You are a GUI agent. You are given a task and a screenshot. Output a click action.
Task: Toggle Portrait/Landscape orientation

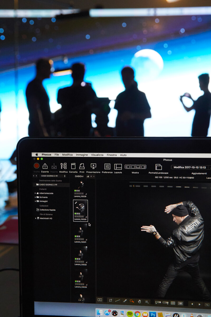click(159, 167)
